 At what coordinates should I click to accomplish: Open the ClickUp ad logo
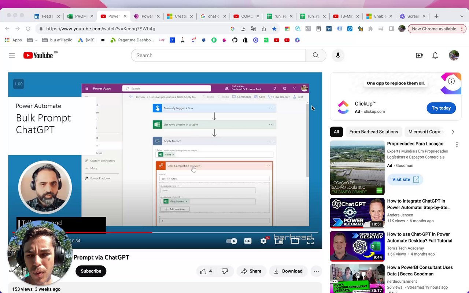(343, 107)
